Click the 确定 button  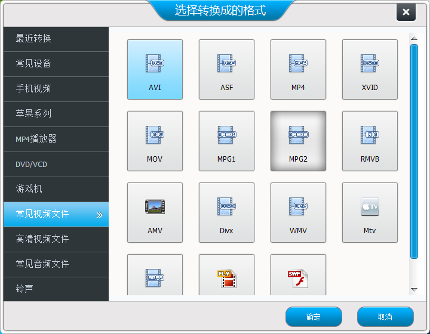(x=314, y=317)
